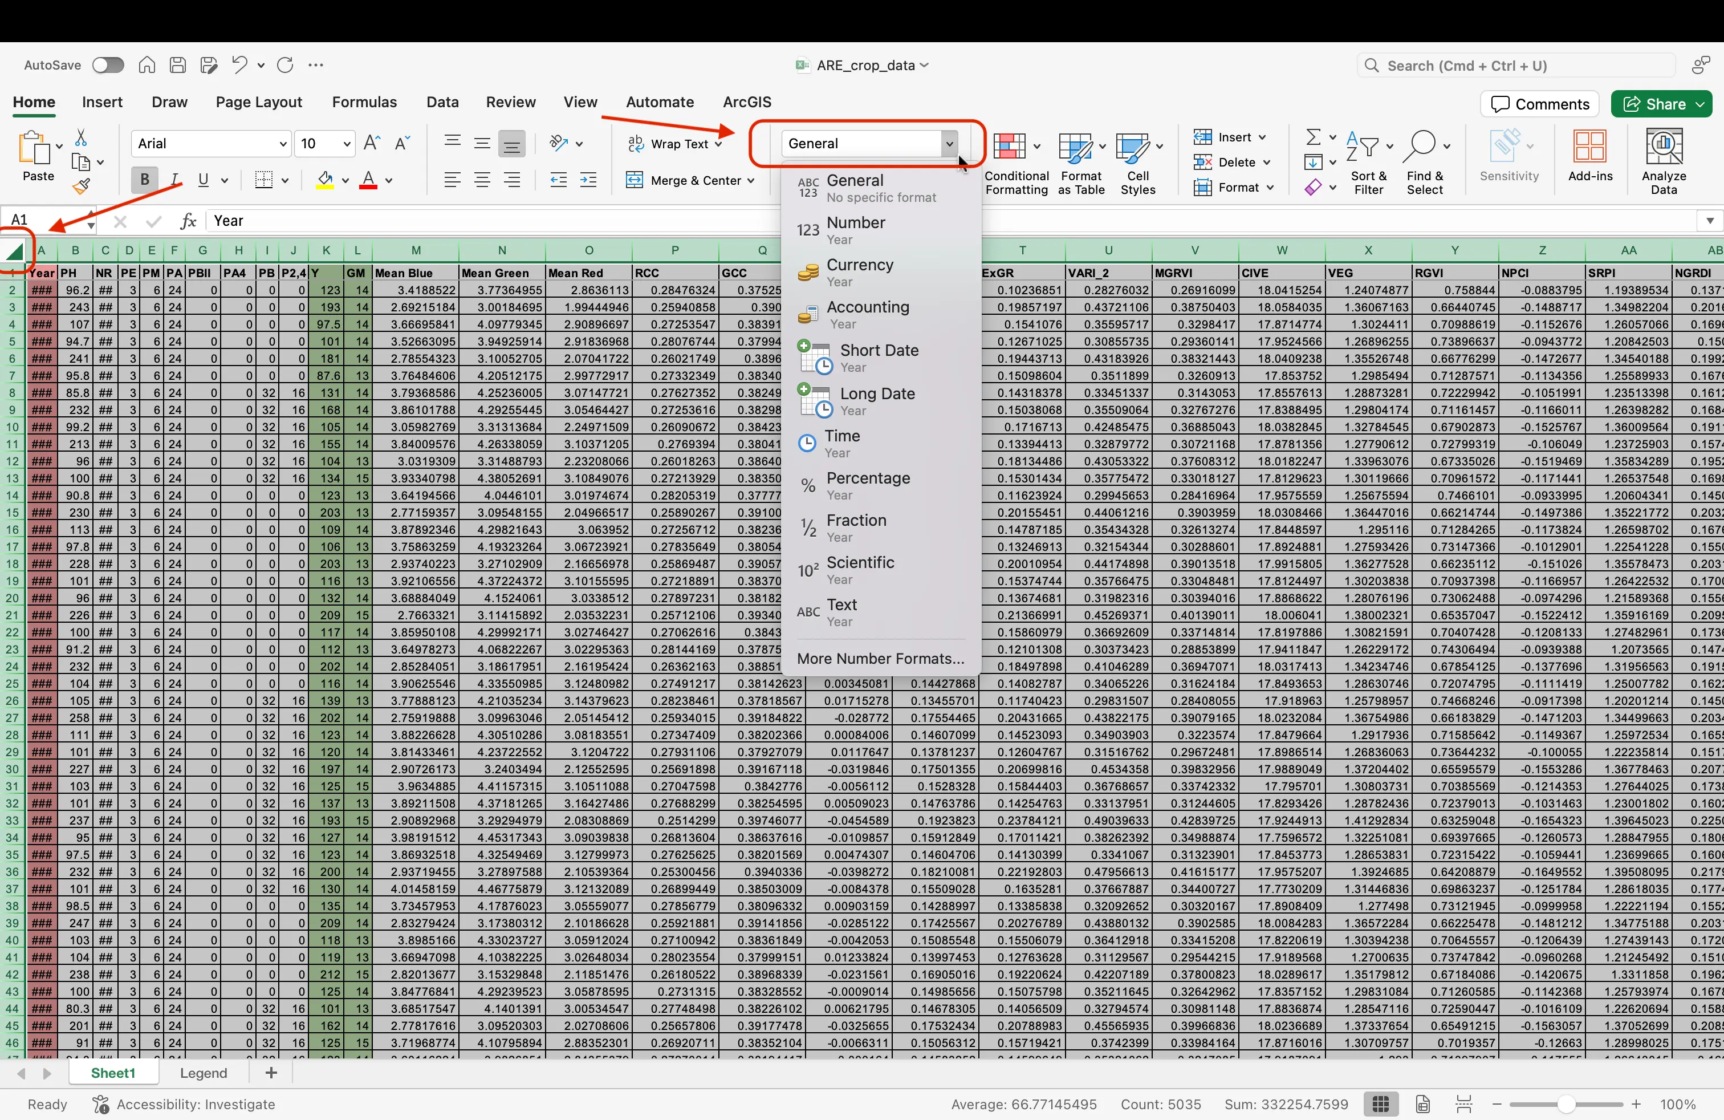This screenshot has width=1724, height=1120.
Task: Click Accessibility: Investigate in status bar
Action: pos(184,1104)
